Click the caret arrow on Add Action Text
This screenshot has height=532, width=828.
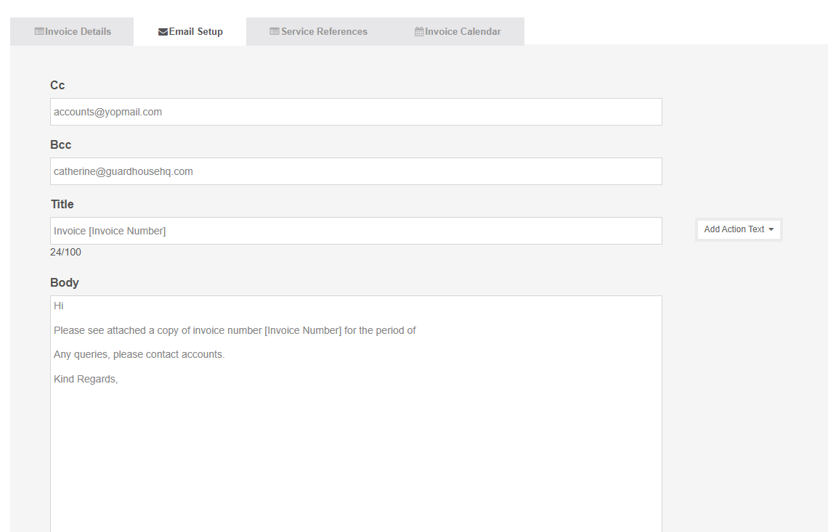(x=771, y=230)
